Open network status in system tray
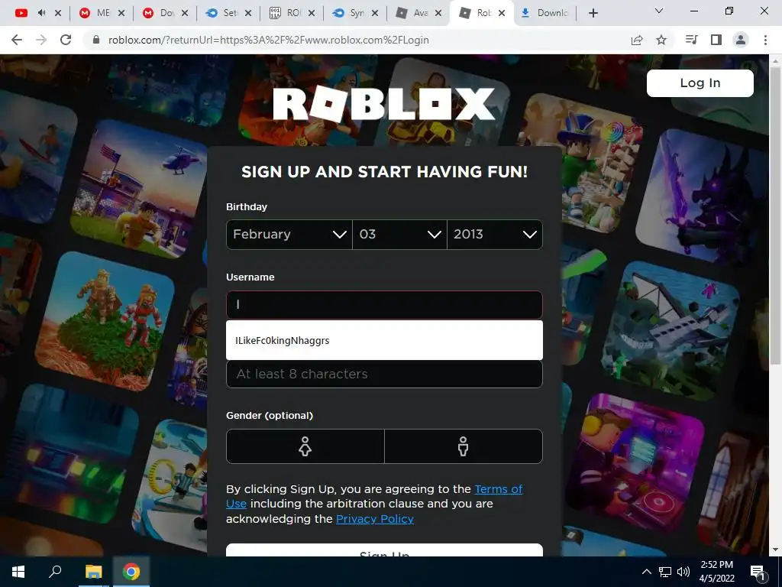The image size is (782, 587). coord(665,572)
